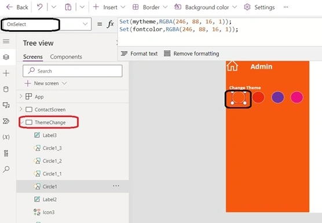This screenshot has height=223, width=322.
Task: Select ThemeChange screen in tree
Action: click(50, 122)
